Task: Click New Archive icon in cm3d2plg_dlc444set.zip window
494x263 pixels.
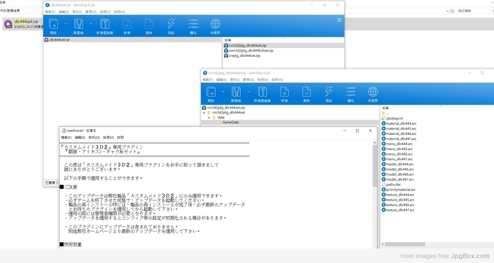Action: coord(262,92)
